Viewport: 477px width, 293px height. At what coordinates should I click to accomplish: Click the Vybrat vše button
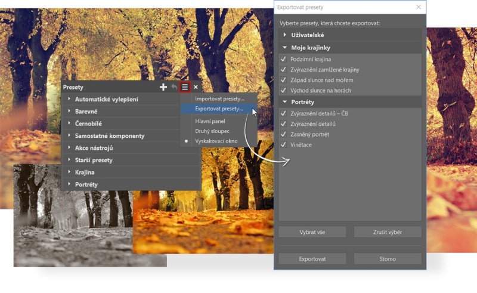(x=312, y=232)
